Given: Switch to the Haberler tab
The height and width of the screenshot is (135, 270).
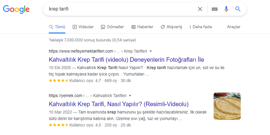Looking at the screenshot, I should click(142, 27).
